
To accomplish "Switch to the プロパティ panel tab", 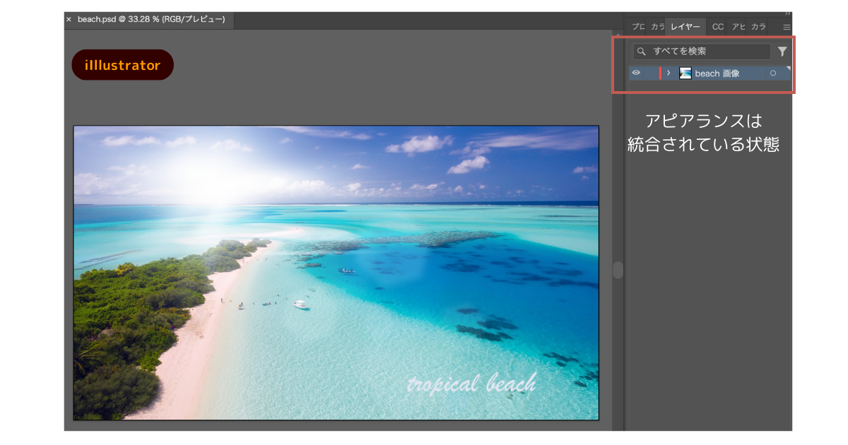I will coord(637,27).
